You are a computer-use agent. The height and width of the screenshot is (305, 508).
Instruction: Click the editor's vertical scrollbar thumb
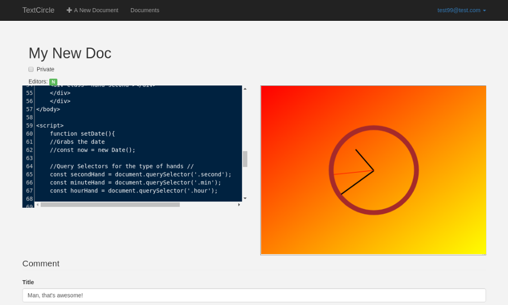click(x=245, y=159)
